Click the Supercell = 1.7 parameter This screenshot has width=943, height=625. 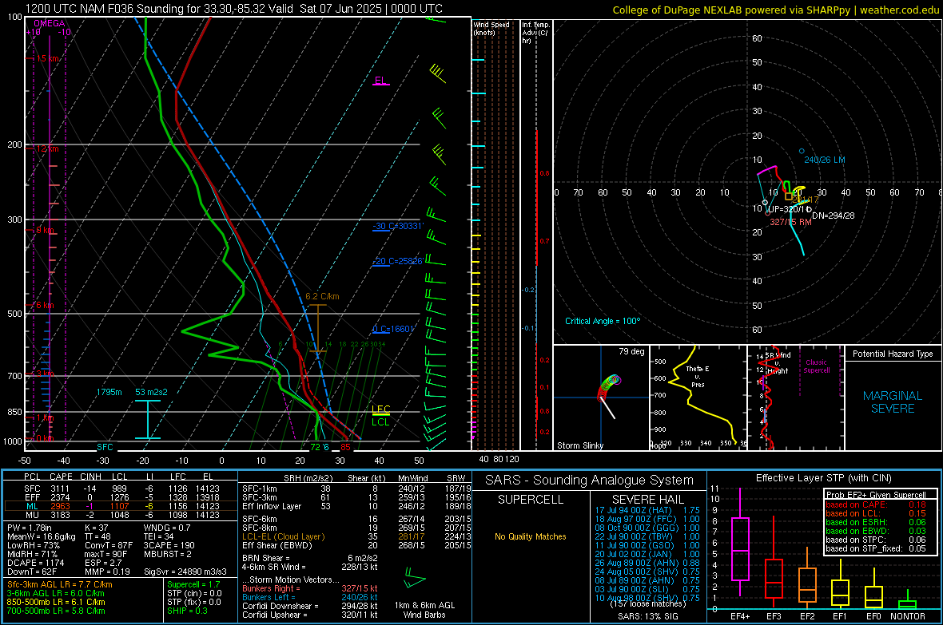coord(193,584)
